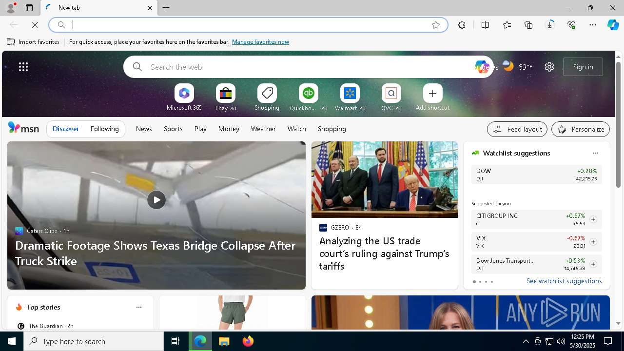Select the Discover tab
This screenshot has height=351, width=624.
(66, 129)
